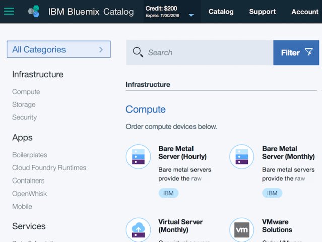
Task: Select Compute in the sidebar
Action: [26, 92]
